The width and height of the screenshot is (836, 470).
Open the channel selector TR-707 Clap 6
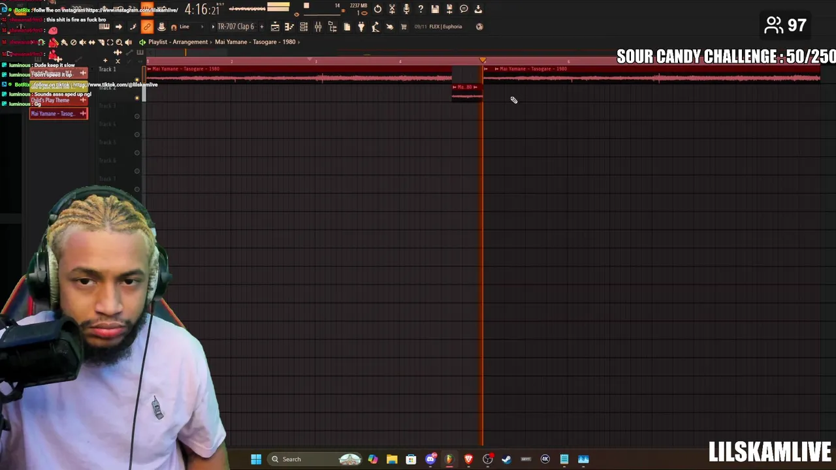coord(235,27)
